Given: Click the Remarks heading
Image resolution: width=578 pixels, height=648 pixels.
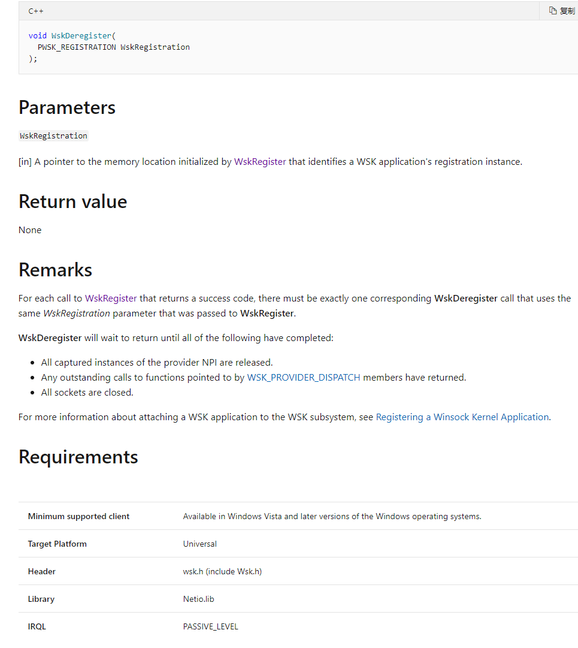Looking at the screenshot, I should coord(55,270).
